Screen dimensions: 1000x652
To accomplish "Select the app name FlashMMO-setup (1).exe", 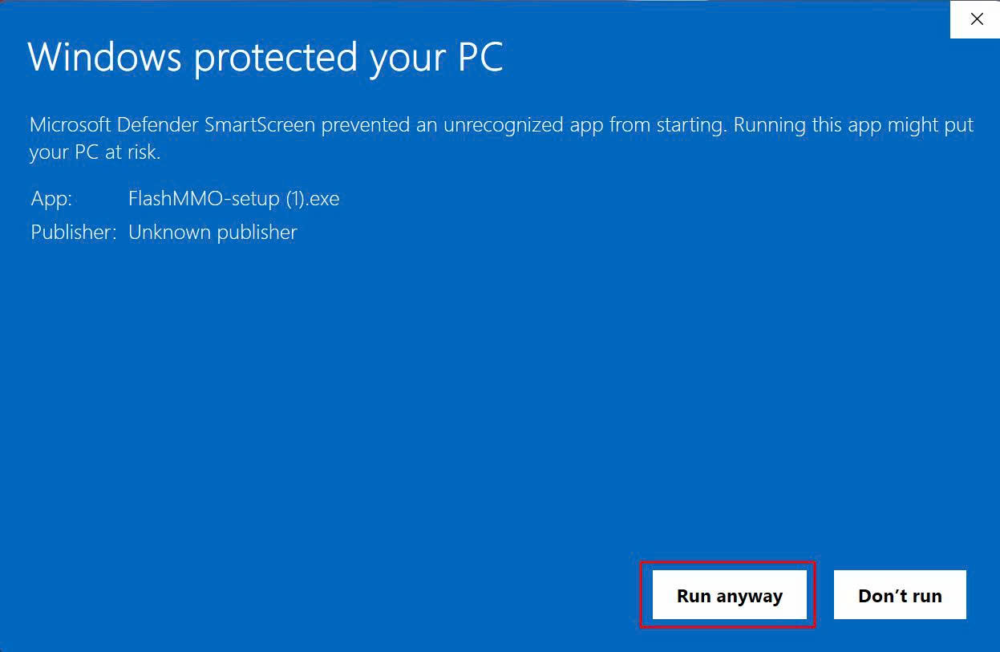I will (x=233, y=198).
